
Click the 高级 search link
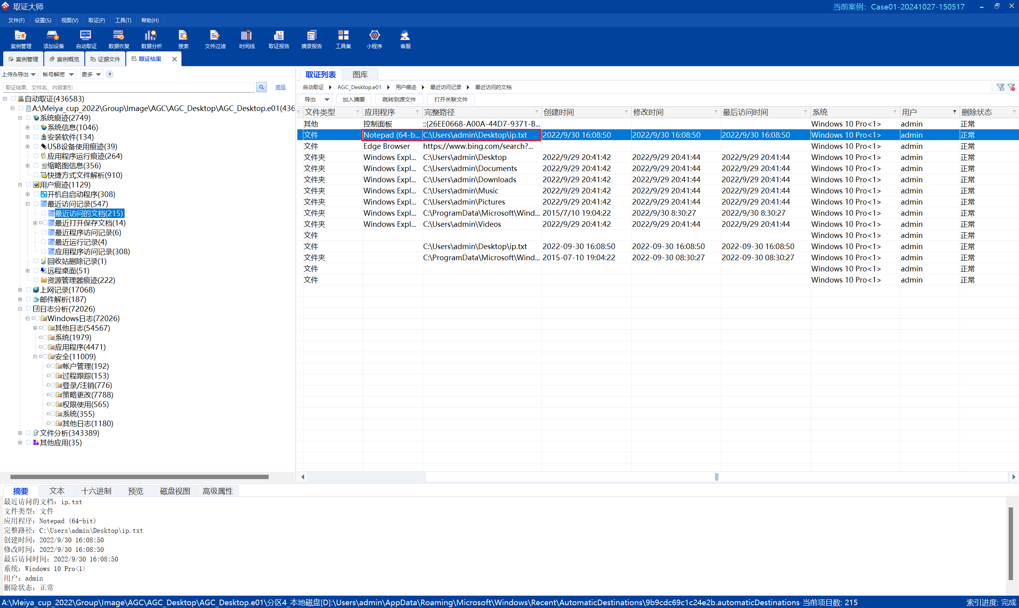(280, 87)
